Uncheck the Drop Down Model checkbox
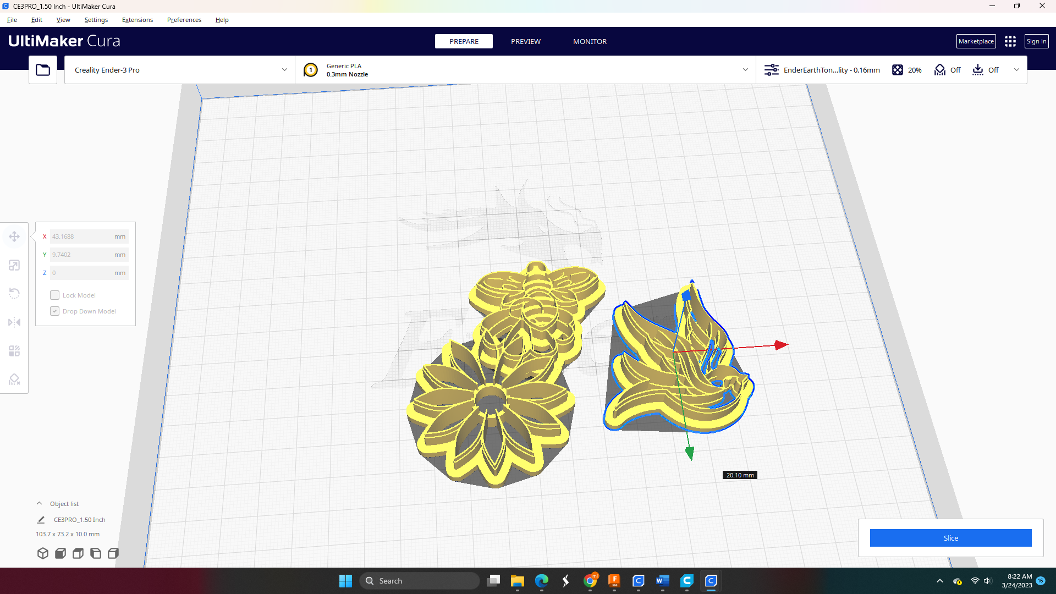This screenshot has height=594, width=1056. tap(54, 311)
